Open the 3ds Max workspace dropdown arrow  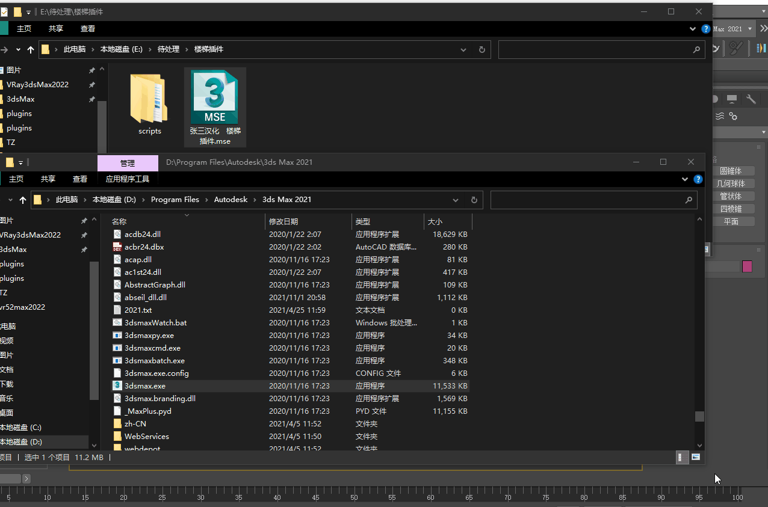[x=749, y=29]
